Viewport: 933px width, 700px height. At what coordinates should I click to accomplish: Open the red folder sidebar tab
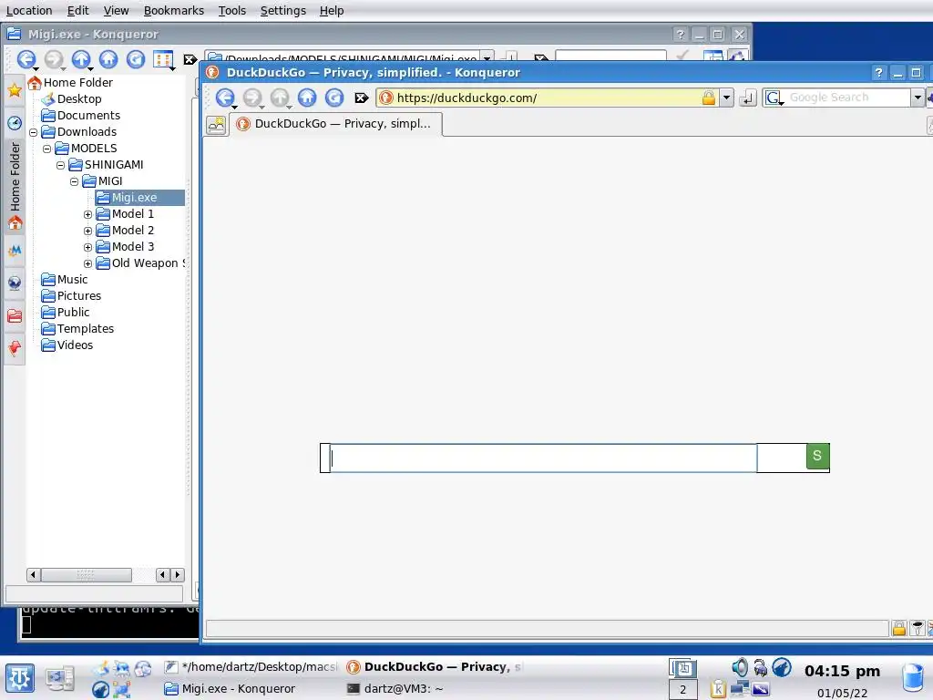tap(15, 315)
